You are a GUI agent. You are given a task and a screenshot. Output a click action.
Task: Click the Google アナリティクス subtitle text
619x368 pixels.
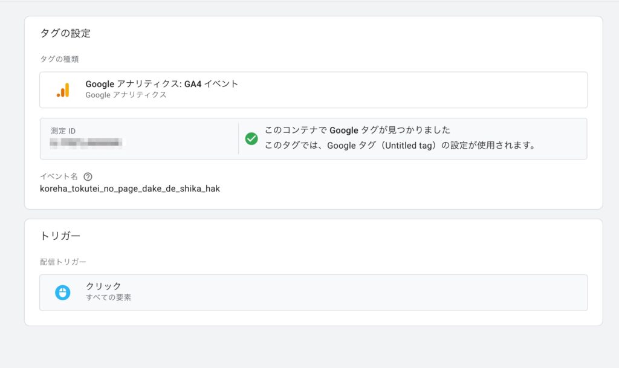pos(126,95)
